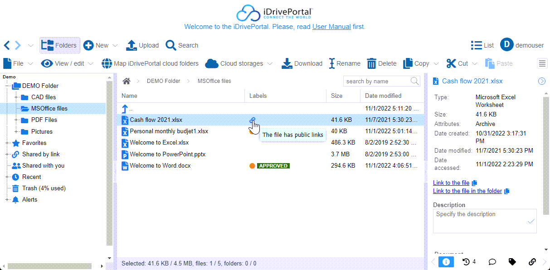The image size is (550, 270).
Task: Toggle the Folders tree panel
Action: click(x=59, y=45)
